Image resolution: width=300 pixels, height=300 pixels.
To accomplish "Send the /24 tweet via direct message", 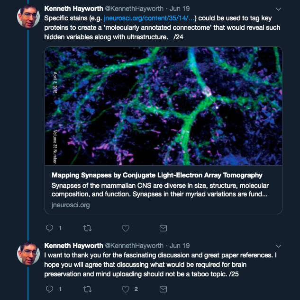I will coord(163,228).
